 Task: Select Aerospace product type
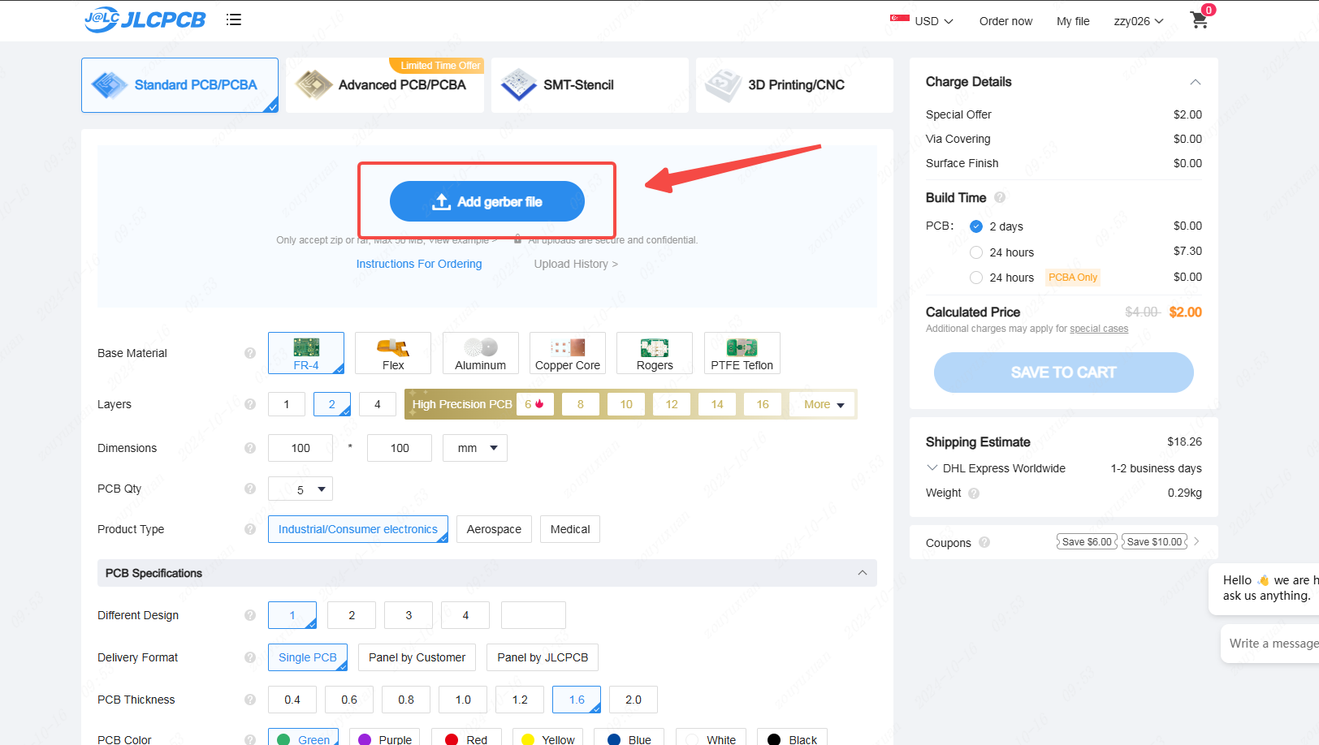[494, 529]
